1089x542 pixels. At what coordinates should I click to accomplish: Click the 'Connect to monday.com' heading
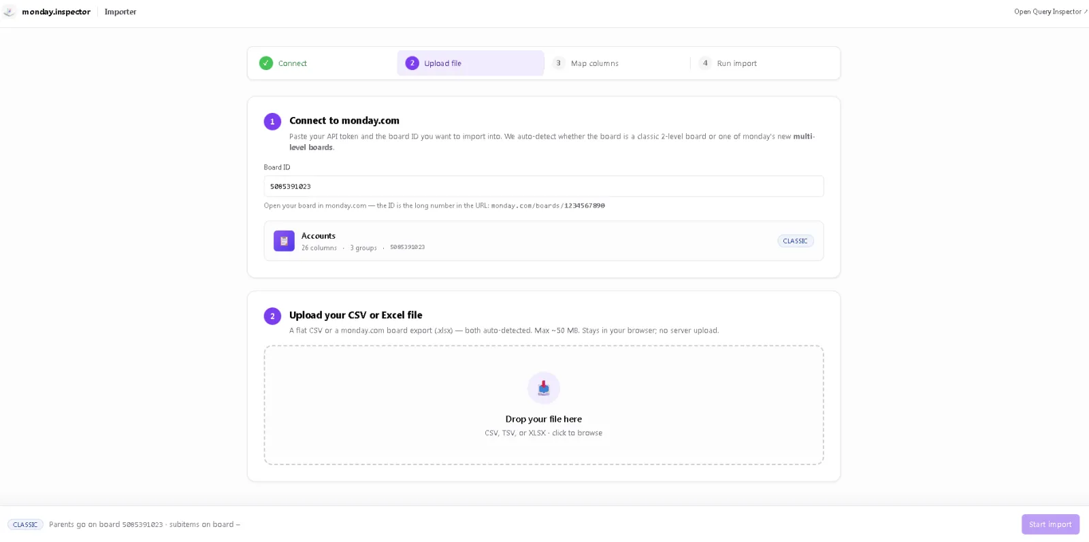(344, 120)
